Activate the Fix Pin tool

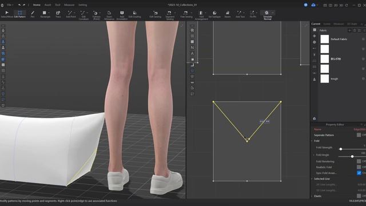(252, 14)
